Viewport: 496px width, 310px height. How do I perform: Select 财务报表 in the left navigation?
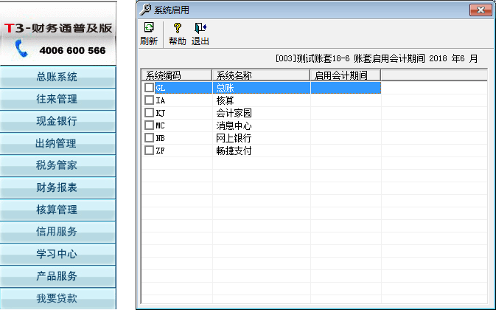click(57, 187)
